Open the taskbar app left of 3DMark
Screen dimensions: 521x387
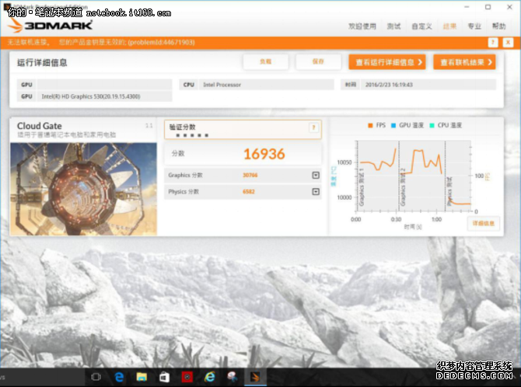pyautogui.click(x=233, y=377)
